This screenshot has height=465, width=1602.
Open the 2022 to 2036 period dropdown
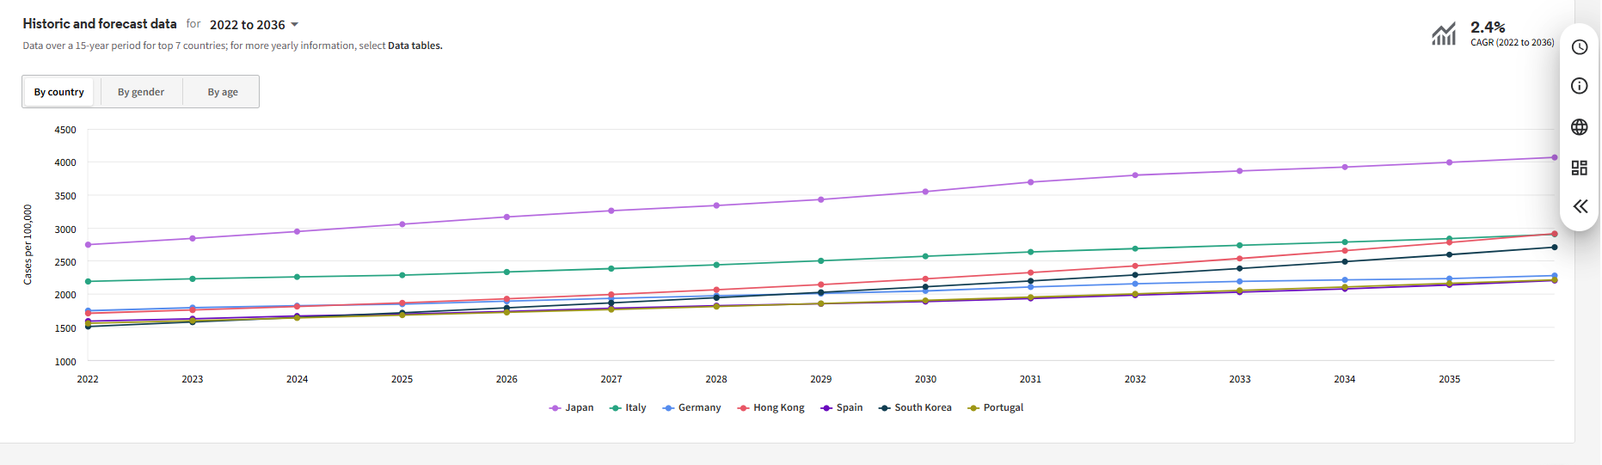click(x=248, y=25)
